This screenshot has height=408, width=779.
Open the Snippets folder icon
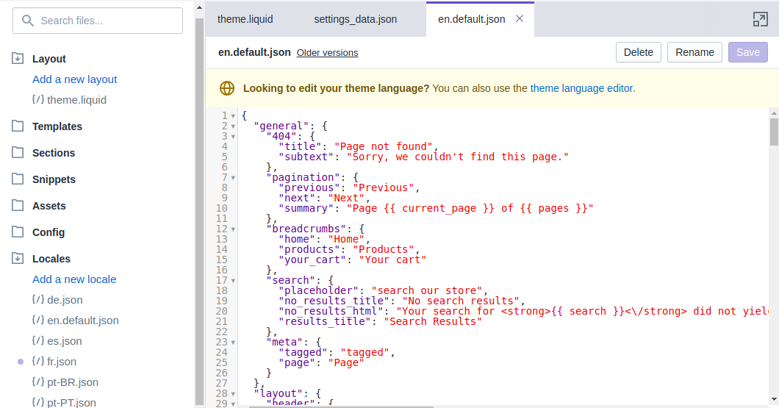pos(18,179)
